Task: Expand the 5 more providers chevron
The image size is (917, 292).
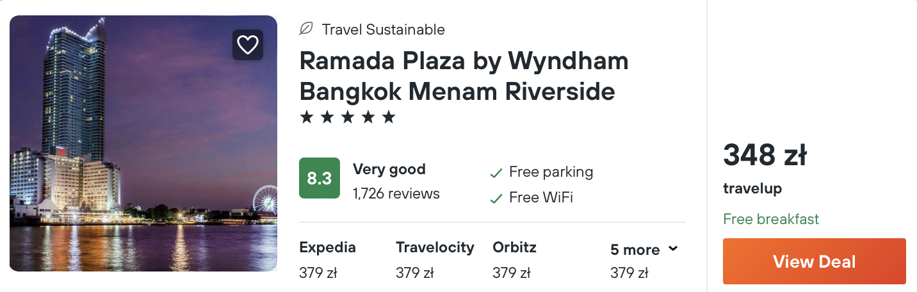Action: (x=673, y=248)
